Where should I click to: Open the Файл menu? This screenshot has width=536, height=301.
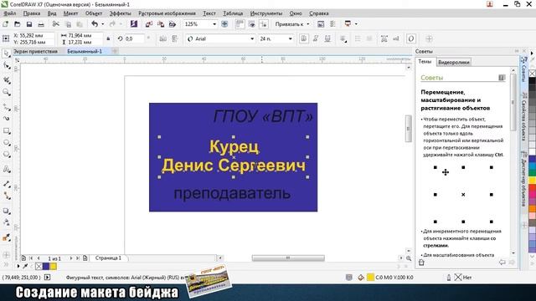(x=9, y=13)
